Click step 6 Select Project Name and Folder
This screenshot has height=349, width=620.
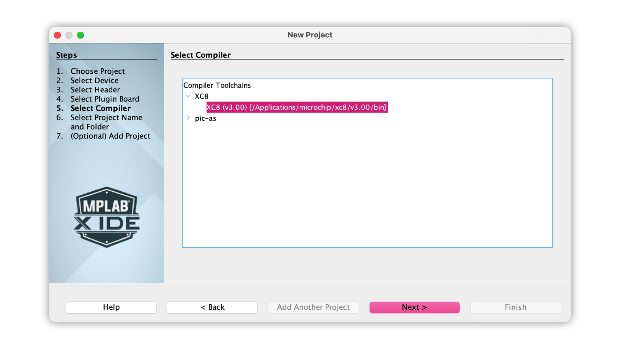point(106,122)
